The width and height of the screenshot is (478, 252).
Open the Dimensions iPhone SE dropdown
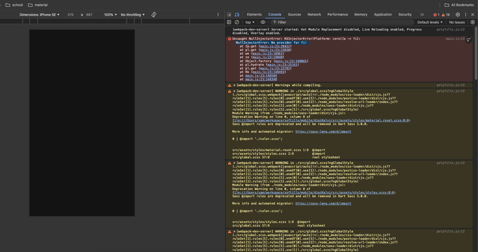(39, 15)
